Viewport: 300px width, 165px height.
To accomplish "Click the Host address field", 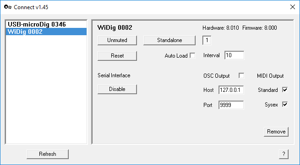I will [x=231, y=90].
